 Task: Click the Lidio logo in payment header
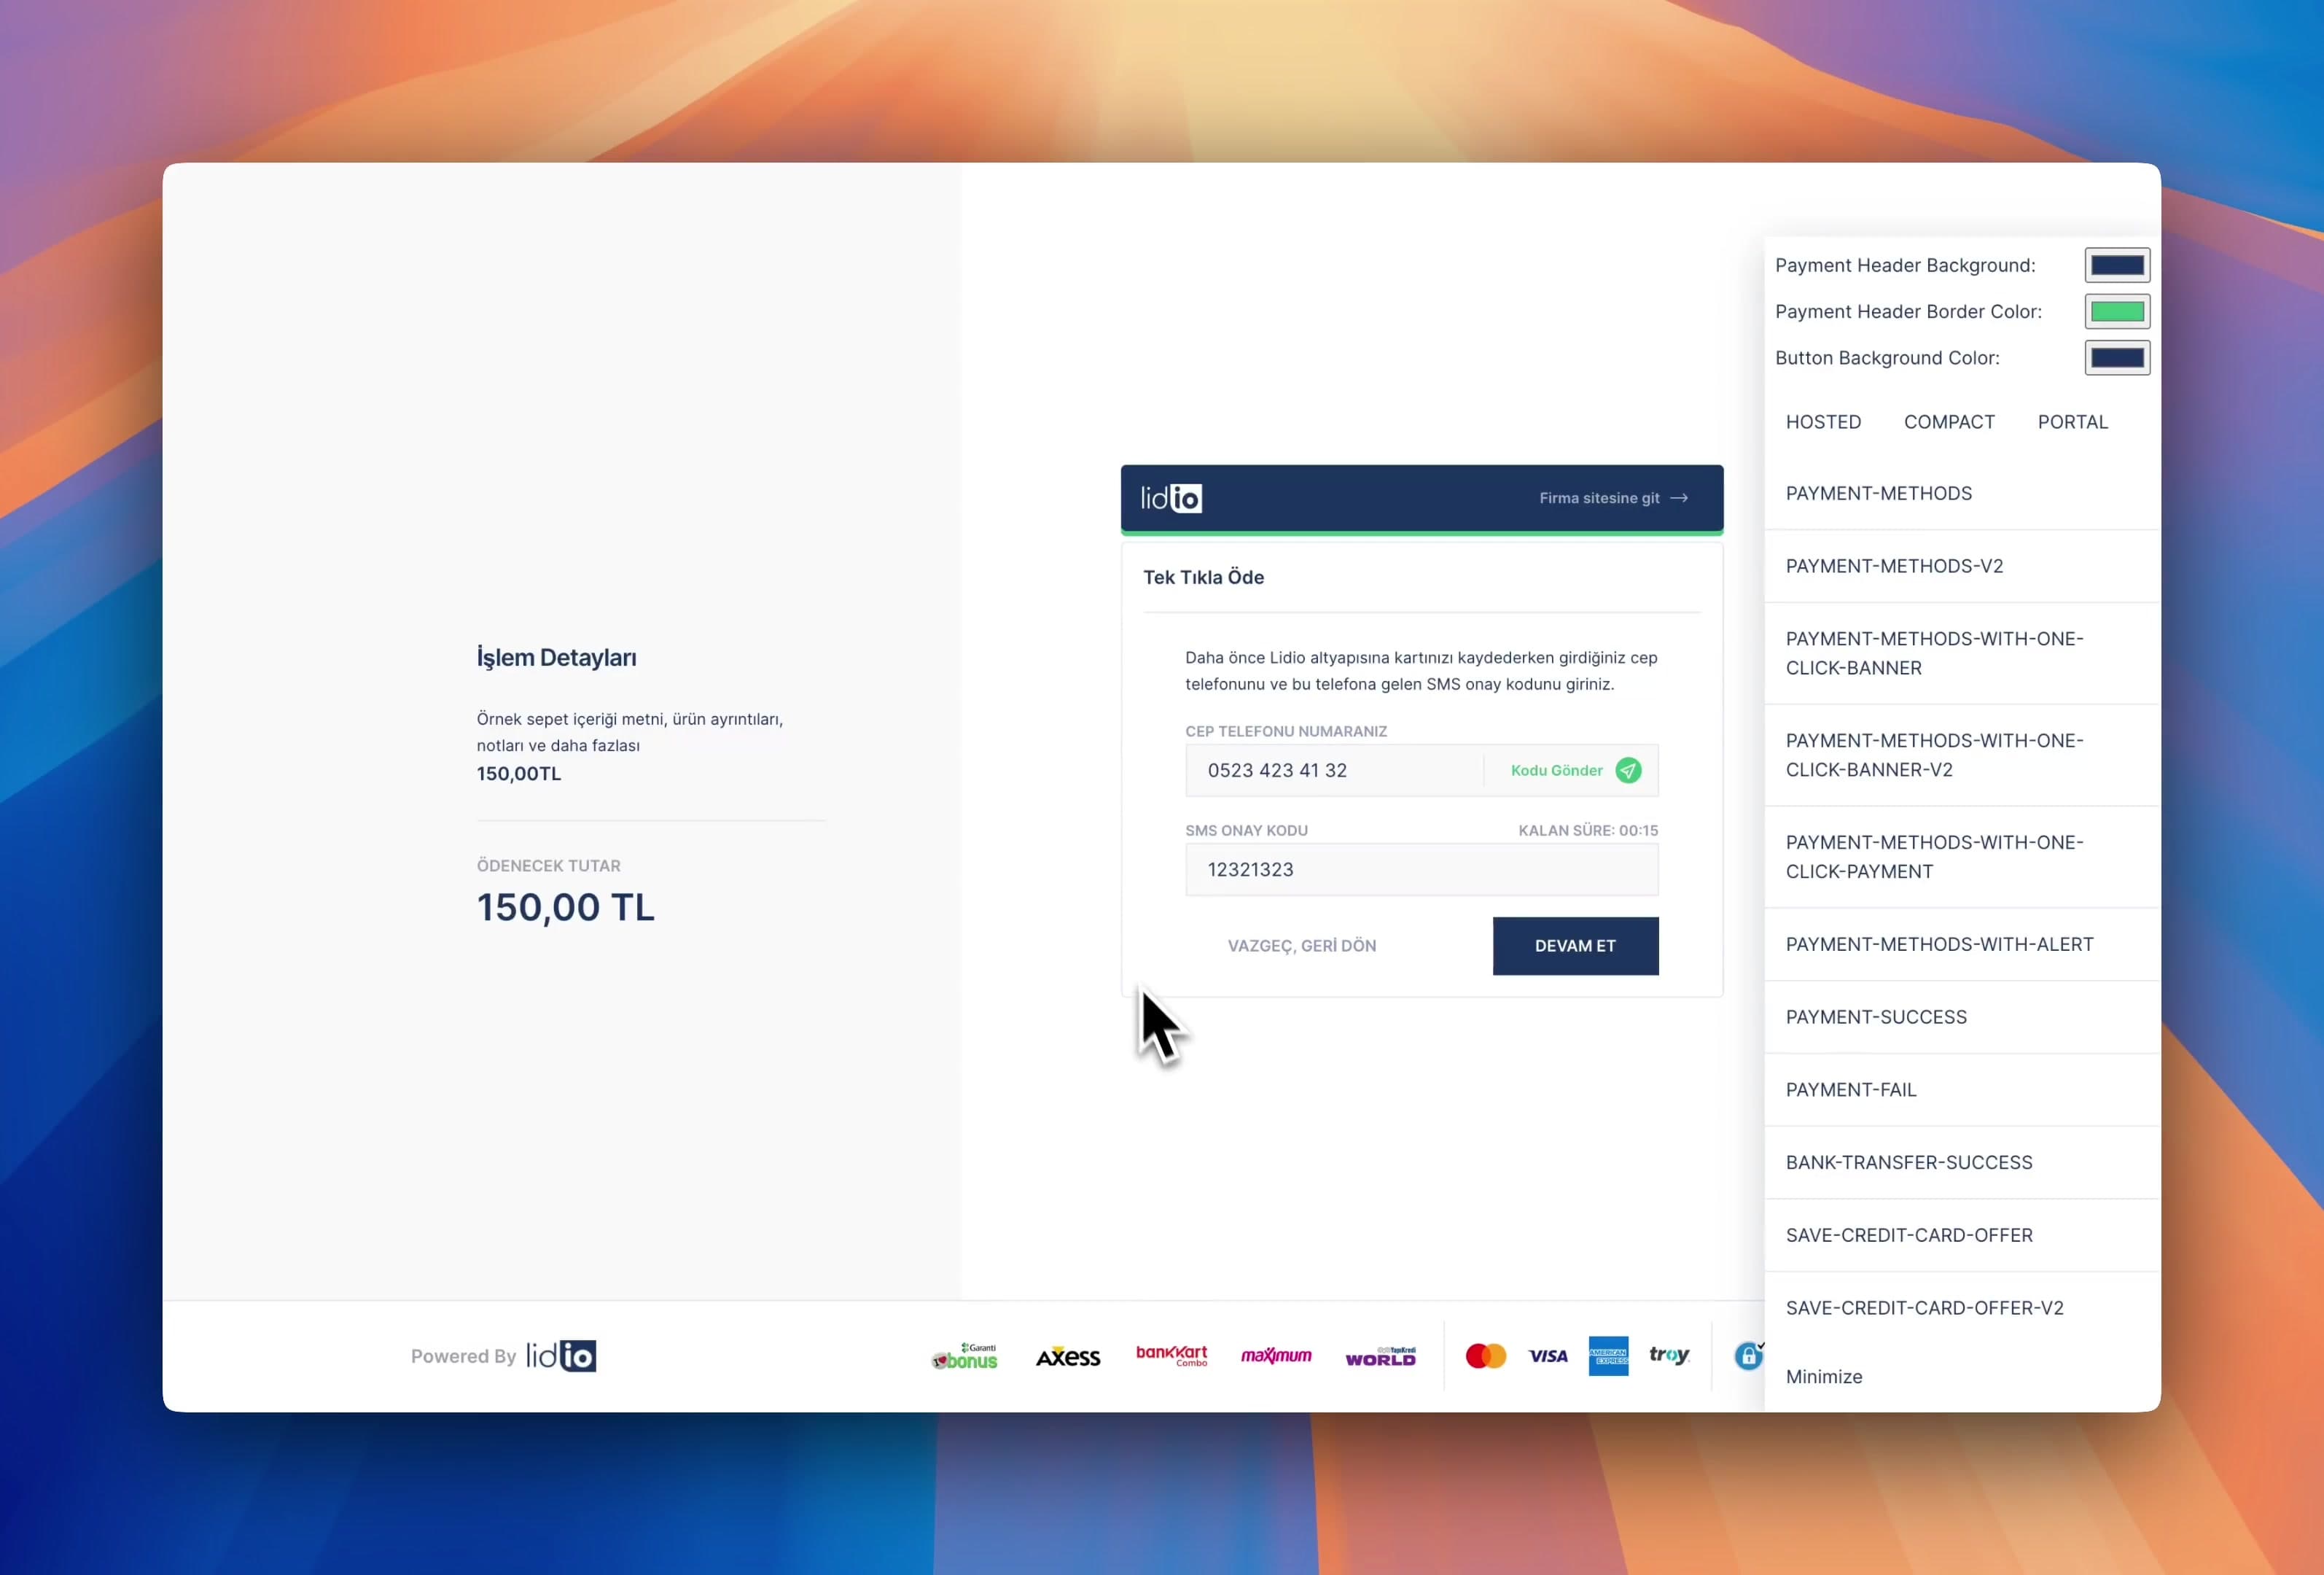point(1171,498)
